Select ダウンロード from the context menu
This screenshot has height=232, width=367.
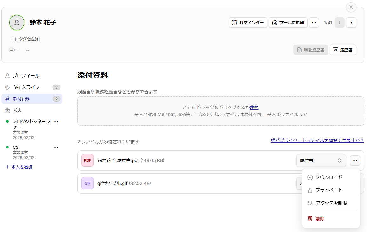click(x=329, y=177)
